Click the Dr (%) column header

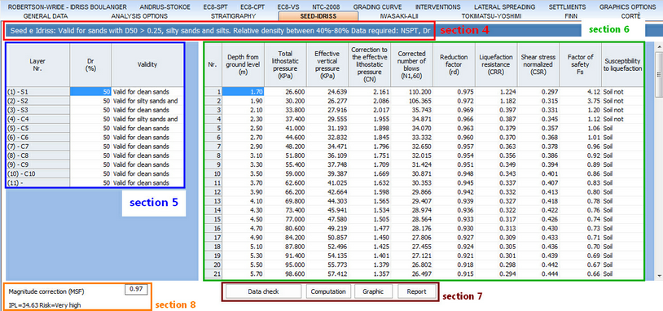coord(90,64)
